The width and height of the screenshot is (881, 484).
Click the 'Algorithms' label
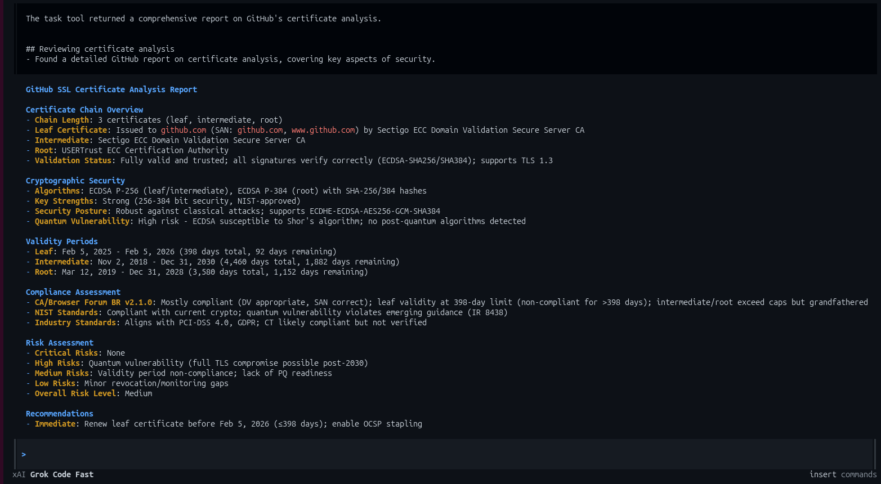pyautogui.click(x=57, y=191)
